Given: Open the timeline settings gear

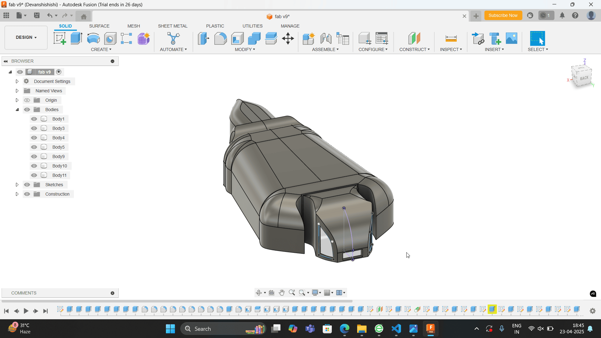Looking at the screenshot, I should pyautogui.click(x=593, y=311).
